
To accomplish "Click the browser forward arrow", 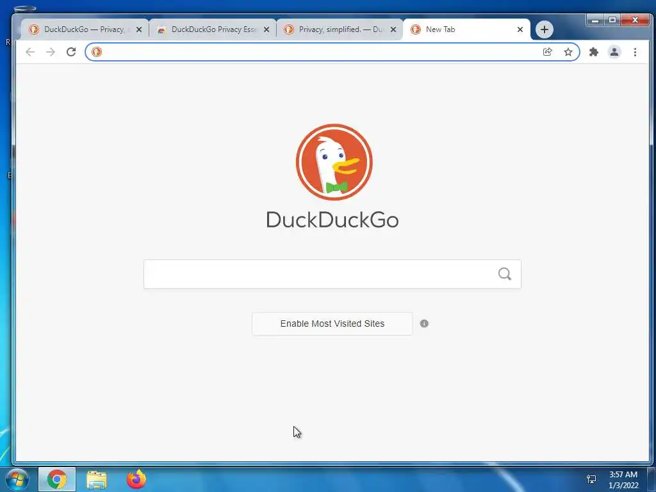I will pyautogui.click(x=51, y=52).
